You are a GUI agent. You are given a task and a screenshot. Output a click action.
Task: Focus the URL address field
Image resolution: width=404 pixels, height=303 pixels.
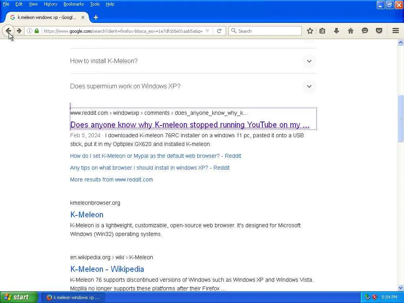(x=123, y=31)
